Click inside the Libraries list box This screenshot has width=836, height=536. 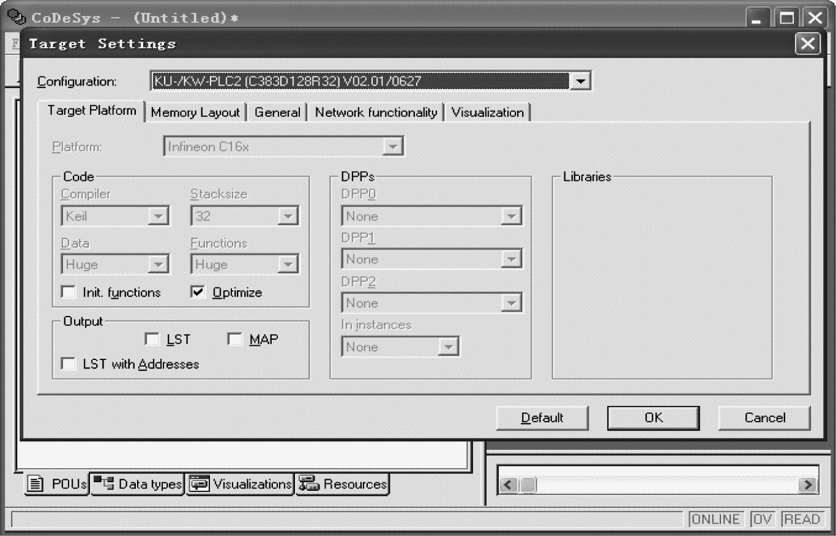pyautogui.click(x=662, y=278)
